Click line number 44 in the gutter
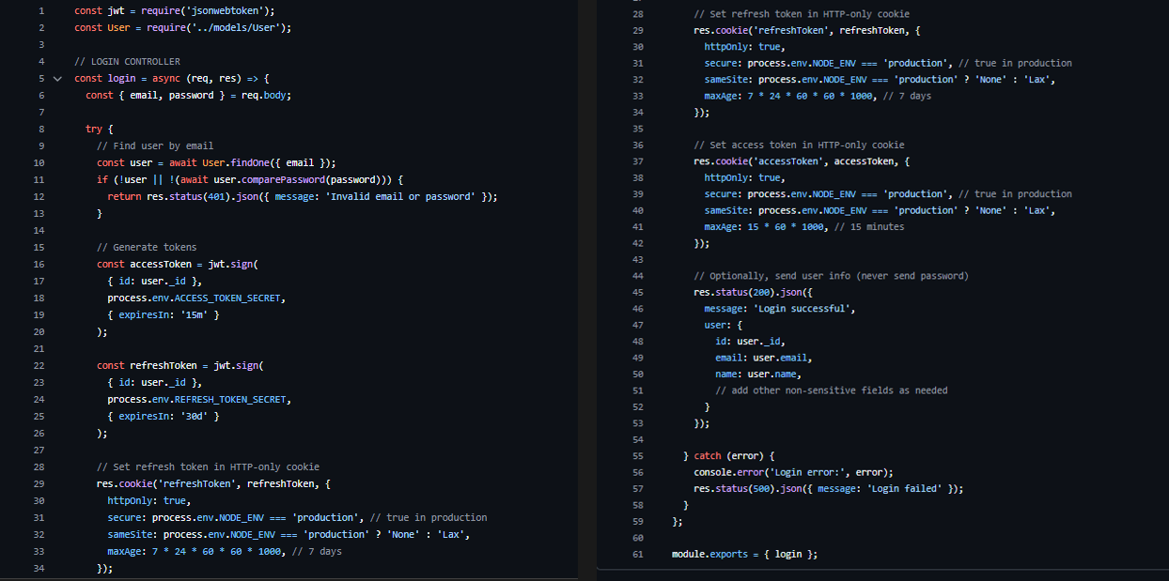The width and height of the screenshot is (1169, 581). coord(639,276)
